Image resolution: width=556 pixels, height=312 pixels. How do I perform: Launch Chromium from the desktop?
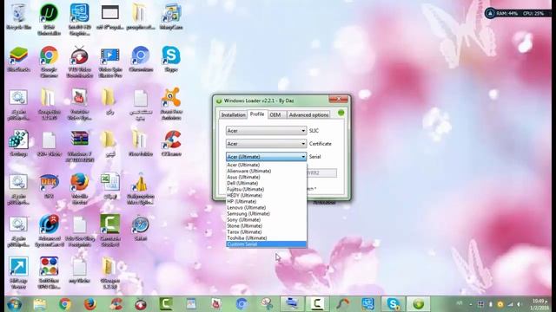(141, 59)
